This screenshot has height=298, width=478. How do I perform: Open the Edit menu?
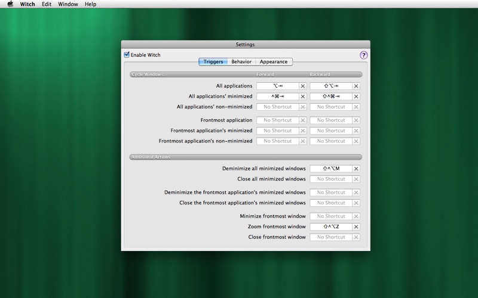coord(47,4)
